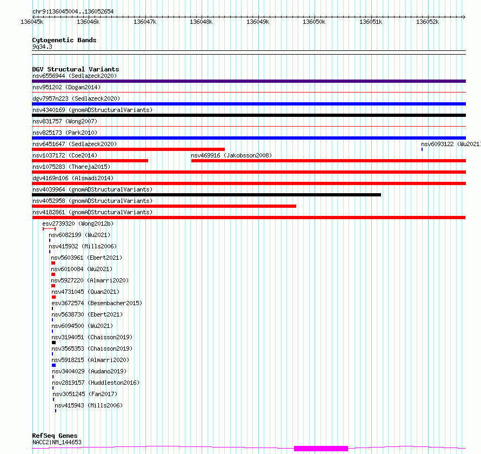Open the NACC2|NM_144653 gene label
This screenshot has width=481, height=454.
pyautogui.click(x=57, y=442)
